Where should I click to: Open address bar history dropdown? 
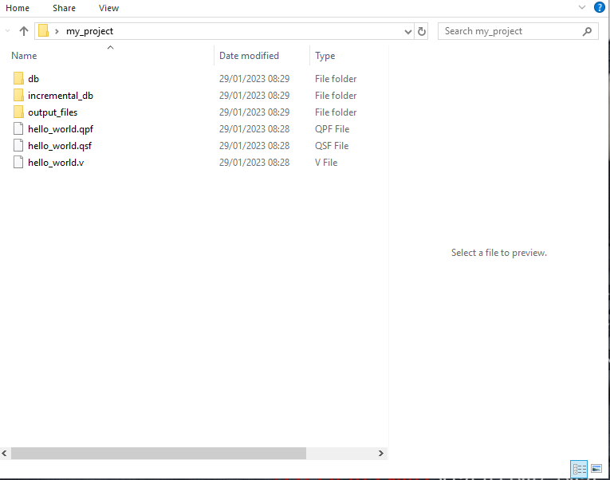click(407, 32)
